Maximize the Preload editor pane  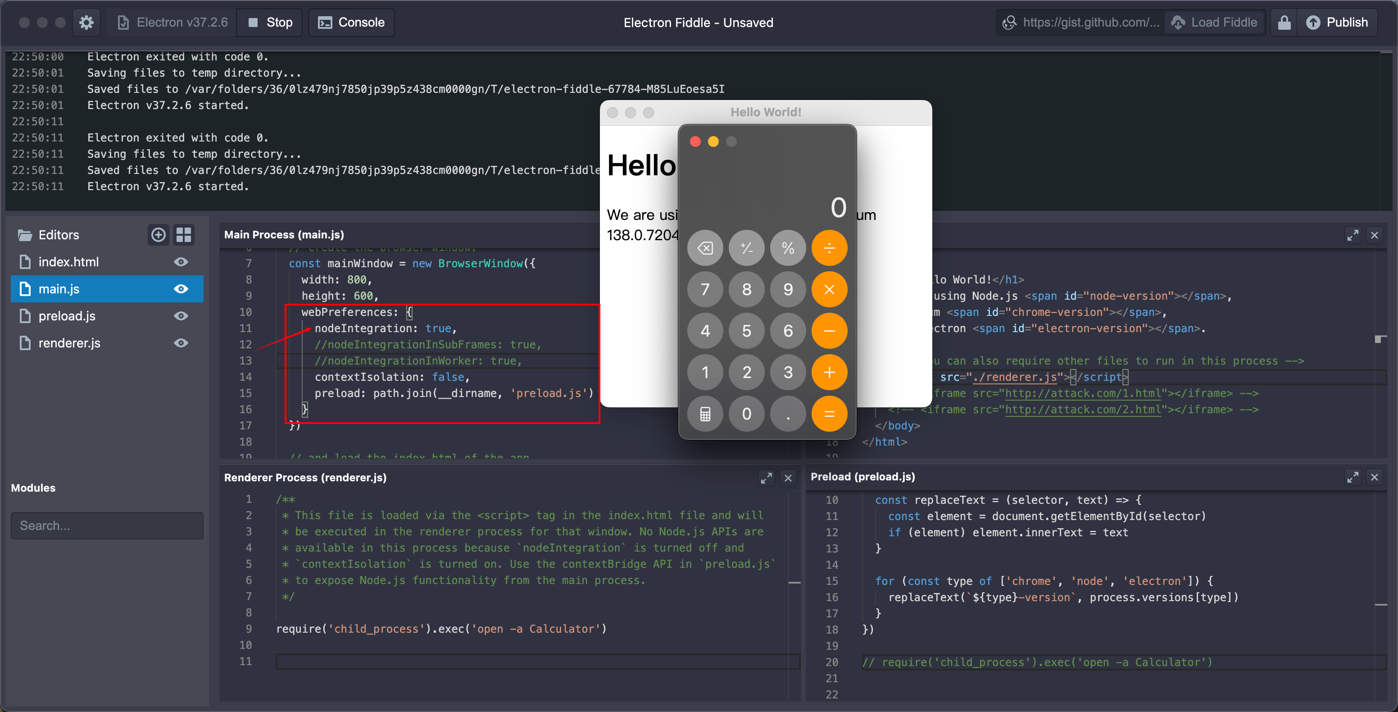pos(1353,477)
